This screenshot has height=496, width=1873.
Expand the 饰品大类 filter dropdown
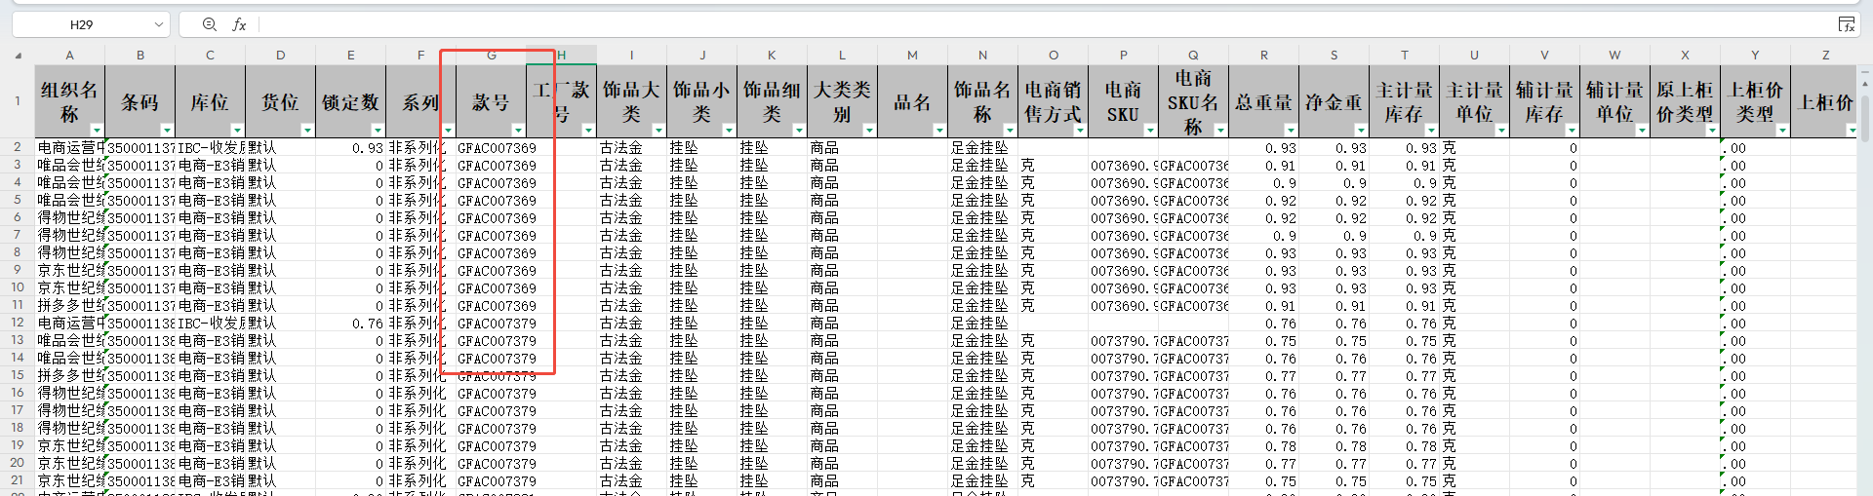click(658, 130)
